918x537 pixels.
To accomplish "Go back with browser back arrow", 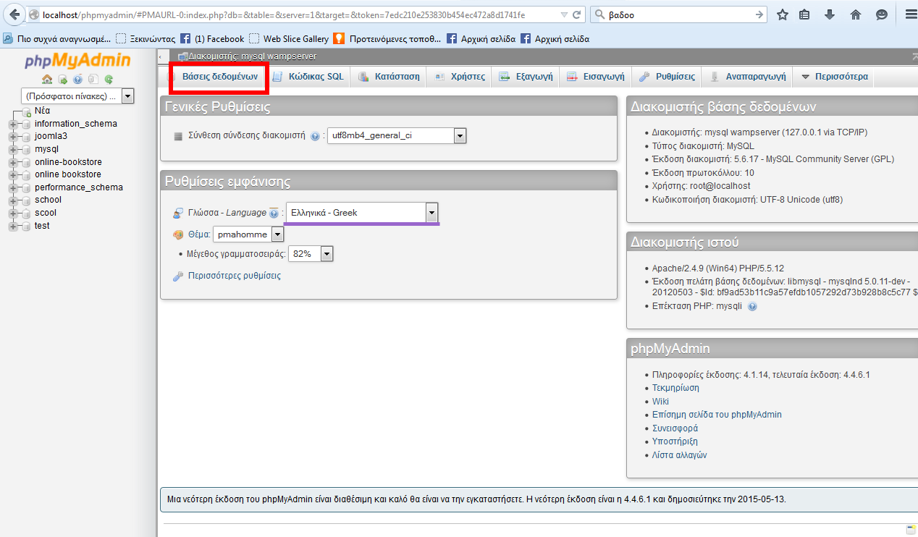I will tap(14, 14).
